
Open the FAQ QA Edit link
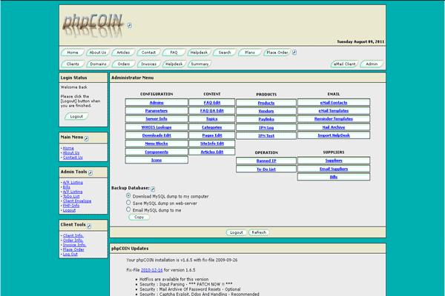pyautogui.click(x=211, y=111)
